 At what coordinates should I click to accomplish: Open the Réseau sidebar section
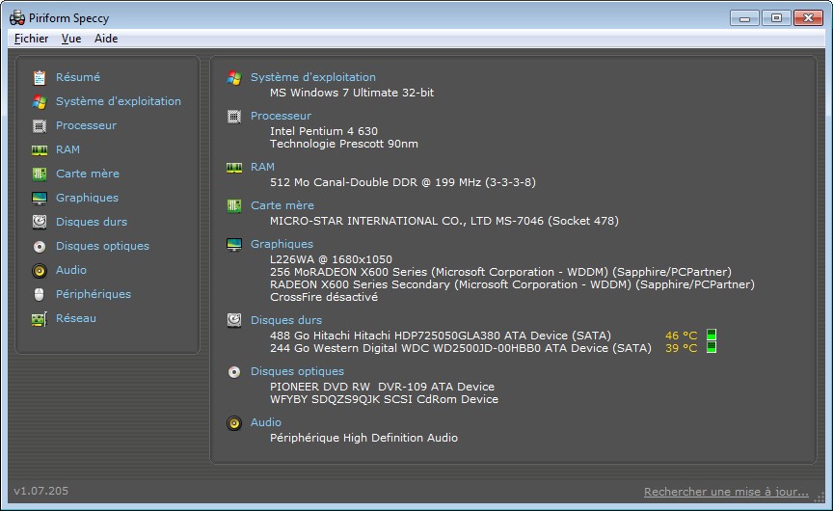click(x=76, y=318)
